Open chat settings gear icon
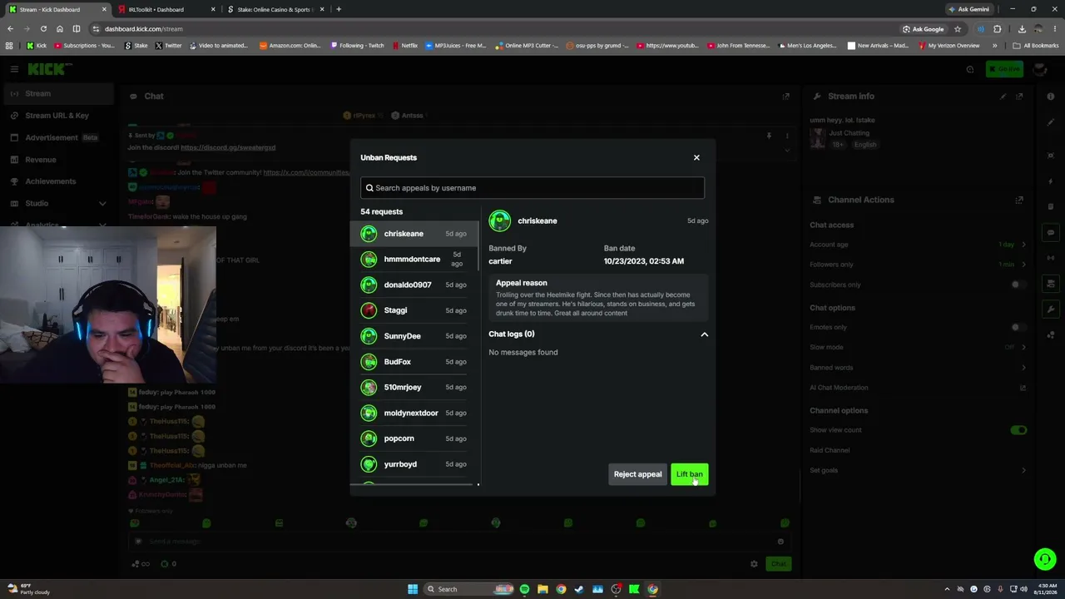The image size is (1065, 599). (754, 564)
